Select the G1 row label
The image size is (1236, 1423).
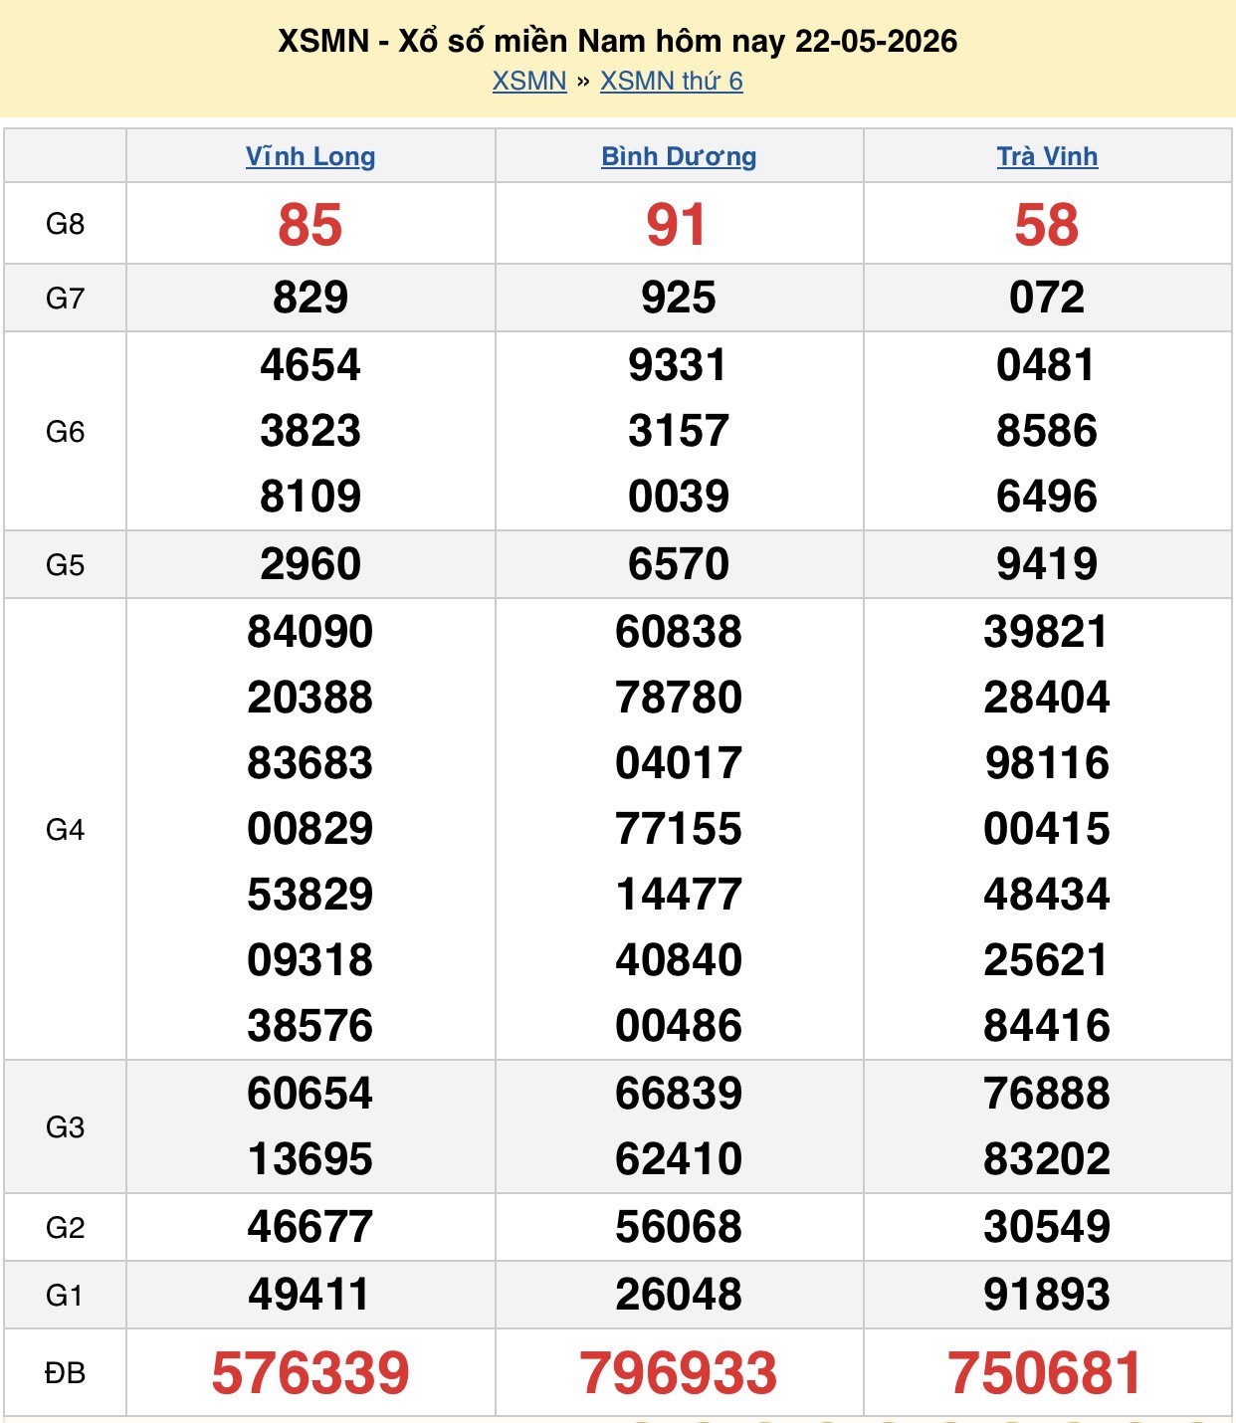65,1295
